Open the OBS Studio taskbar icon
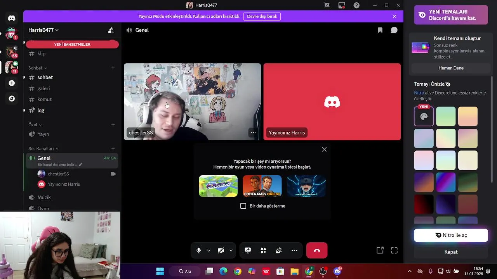497x279 pixels. coord(323,271)
